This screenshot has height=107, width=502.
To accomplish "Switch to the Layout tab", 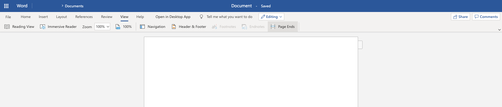I will [62, 17].
